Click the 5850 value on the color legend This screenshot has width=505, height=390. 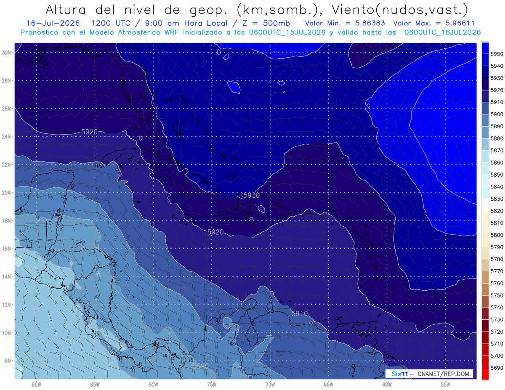(497, 175)
